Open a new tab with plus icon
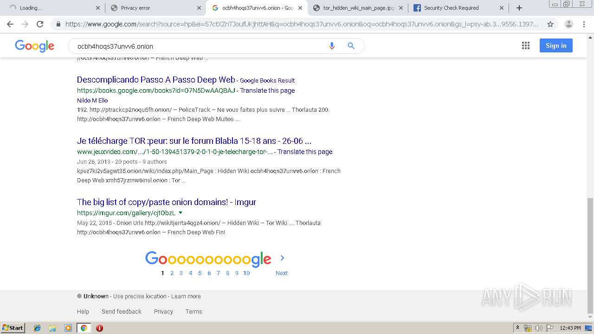594x334 pixels. tap(519, 8)
